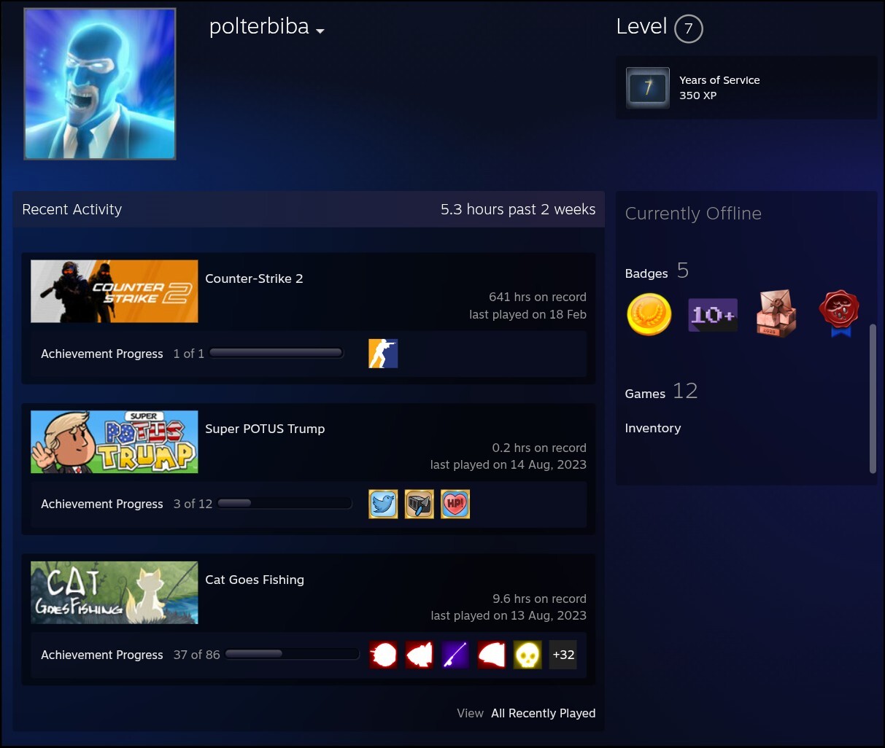Viewport: 885px width, 748px height.
Task: View the fourth red fish achievement icon
Action: point(492,655)
